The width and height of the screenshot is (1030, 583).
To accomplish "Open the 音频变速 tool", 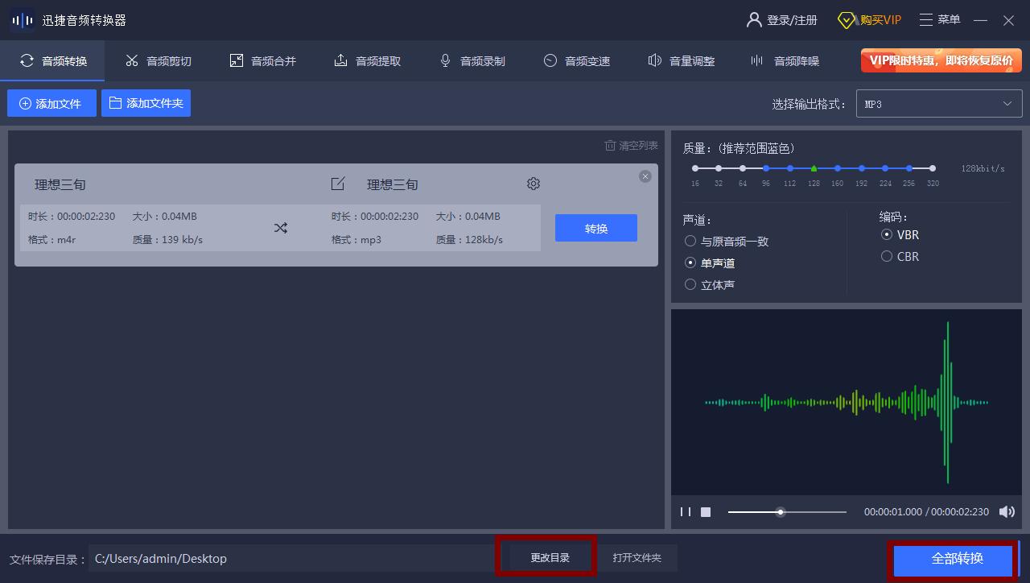I will 576,60.
